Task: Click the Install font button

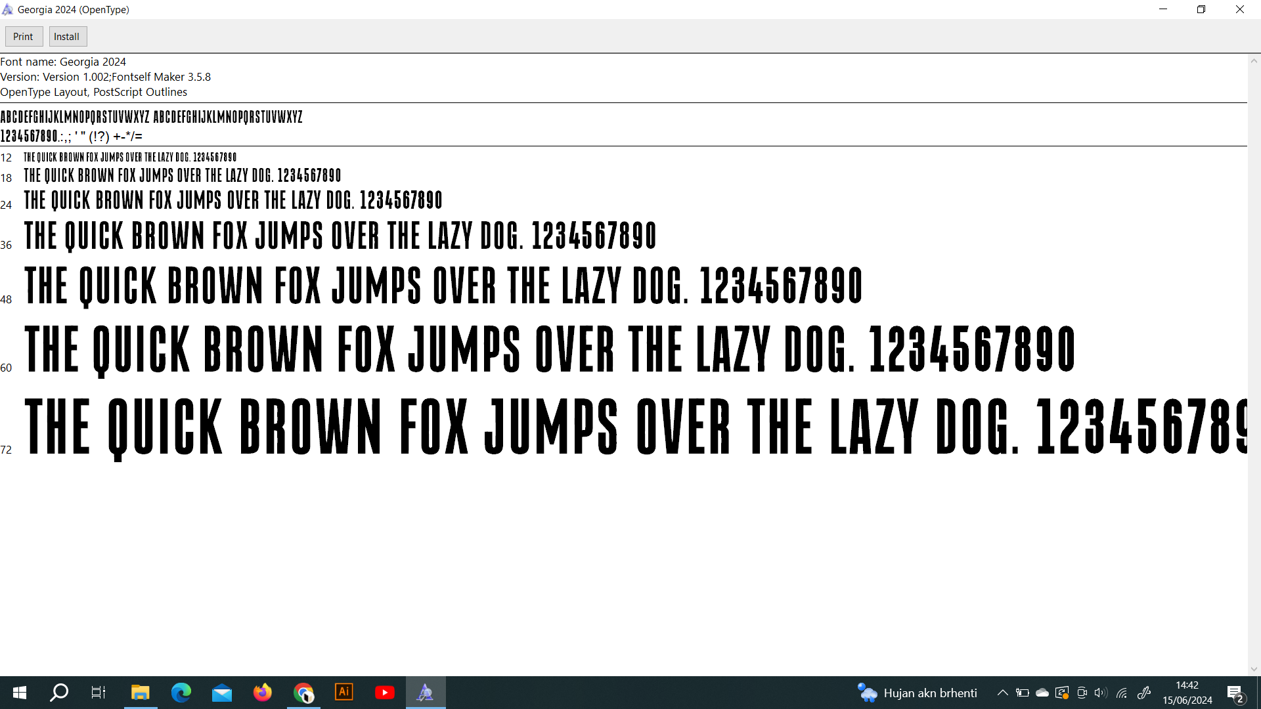Action: click(67, 37)
